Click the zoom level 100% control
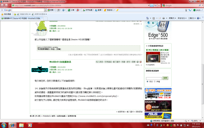The image size is (204, 128). pos(196,121)
